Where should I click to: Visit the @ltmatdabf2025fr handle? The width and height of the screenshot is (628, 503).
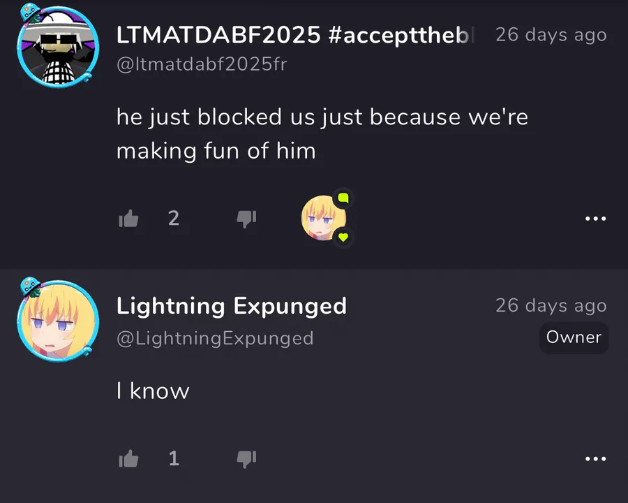[x=202, y=64]
